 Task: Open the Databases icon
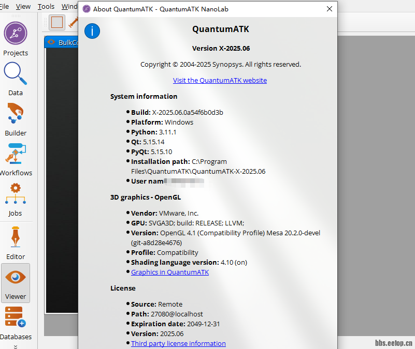(x=15, y=317)
